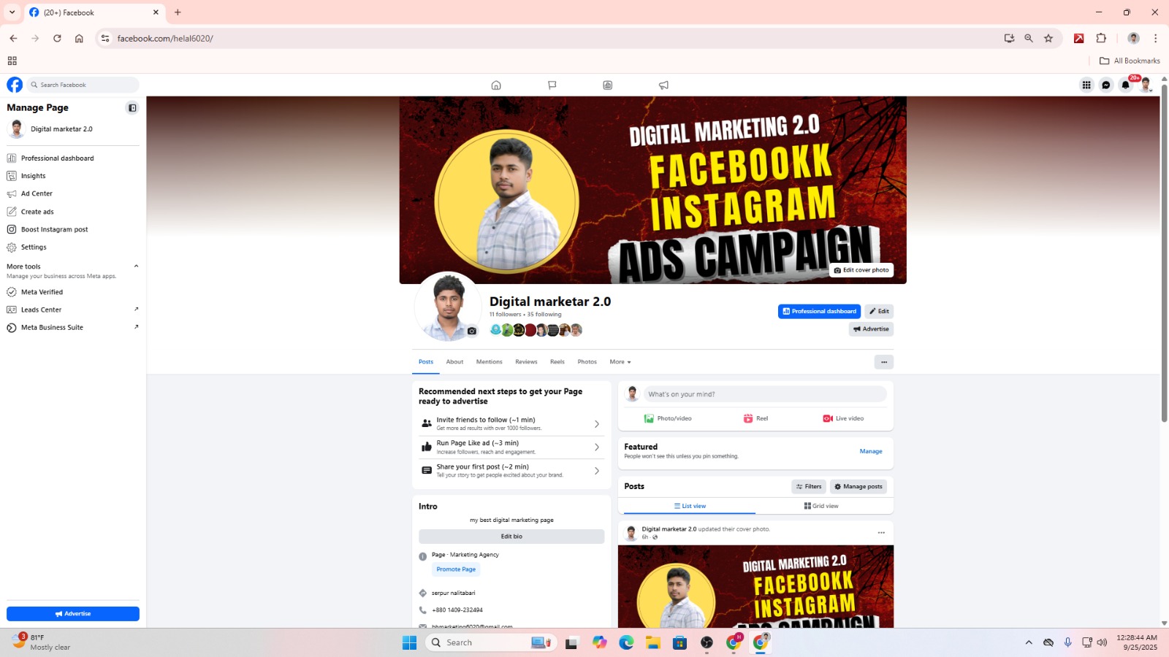Click What's on your mind input
The image size is (1169, 657).
point(765,394)
